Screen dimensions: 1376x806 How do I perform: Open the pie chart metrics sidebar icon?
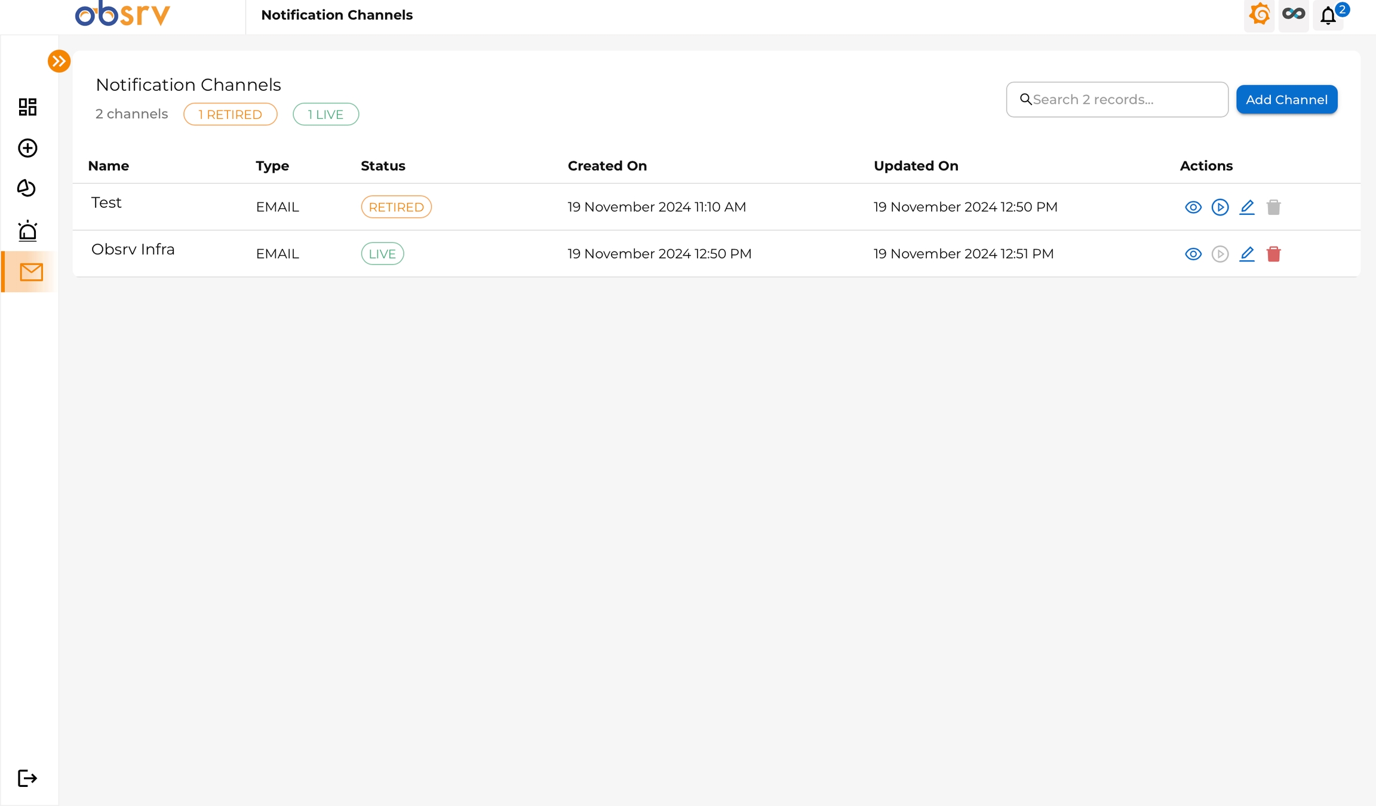click(x=26, y=188)
